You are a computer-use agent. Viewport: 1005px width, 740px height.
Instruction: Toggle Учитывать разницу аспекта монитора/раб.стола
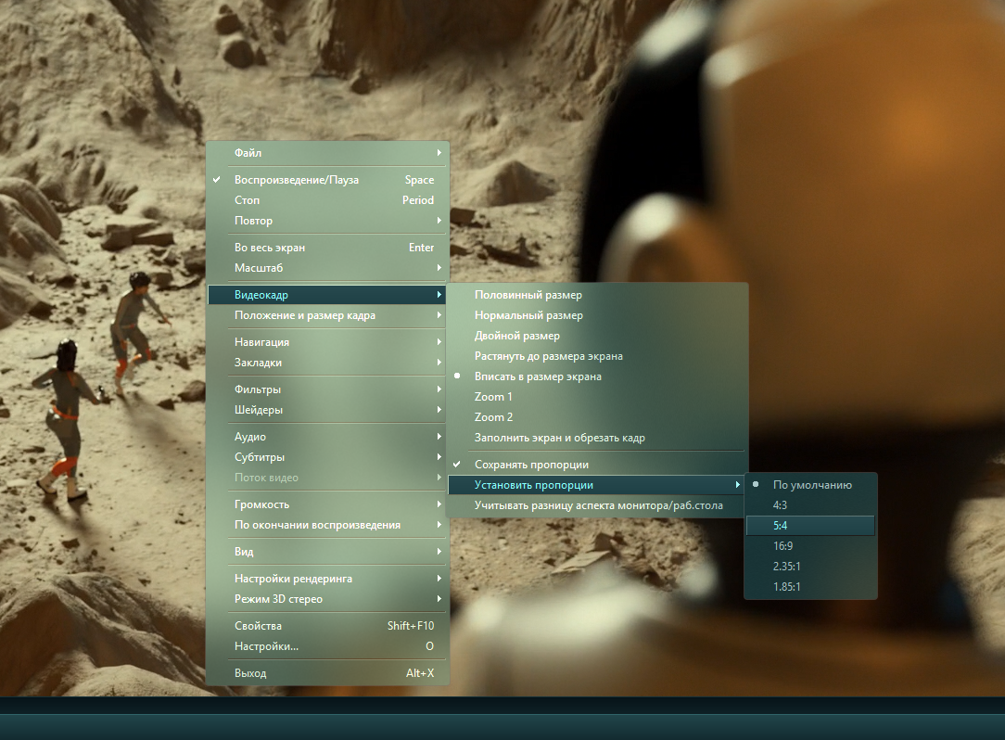597,506
